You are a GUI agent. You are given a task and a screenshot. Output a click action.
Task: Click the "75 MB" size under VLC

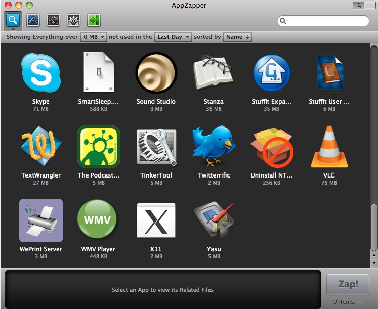coord(329,183)
